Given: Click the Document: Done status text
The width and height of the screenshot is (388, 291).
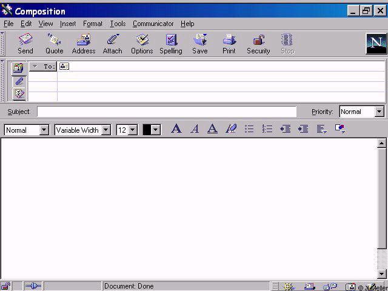Looking at the screenshot, I should pyautogui.click(x=129, y=286).
